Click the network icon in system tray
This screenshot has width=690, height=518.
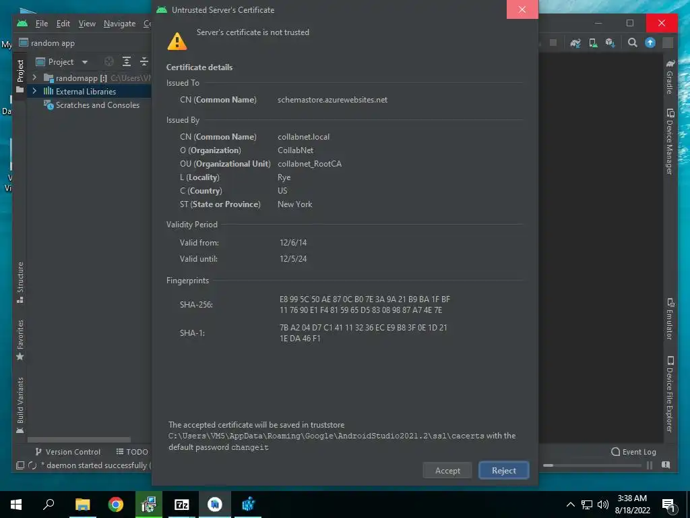click(587, 505)
